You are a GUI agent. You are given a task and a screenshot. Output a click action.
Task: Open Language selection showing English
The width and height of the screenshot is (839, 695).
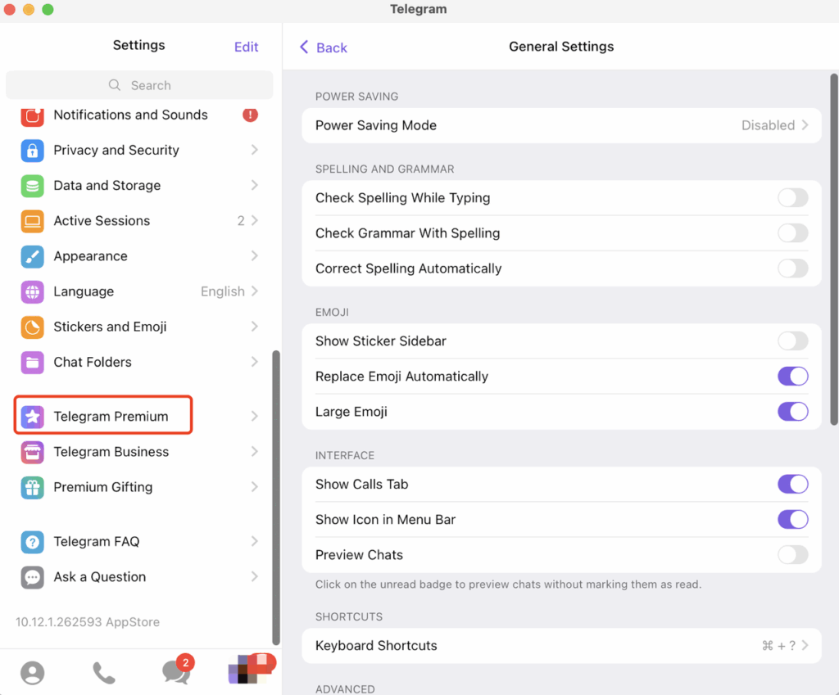139,291
